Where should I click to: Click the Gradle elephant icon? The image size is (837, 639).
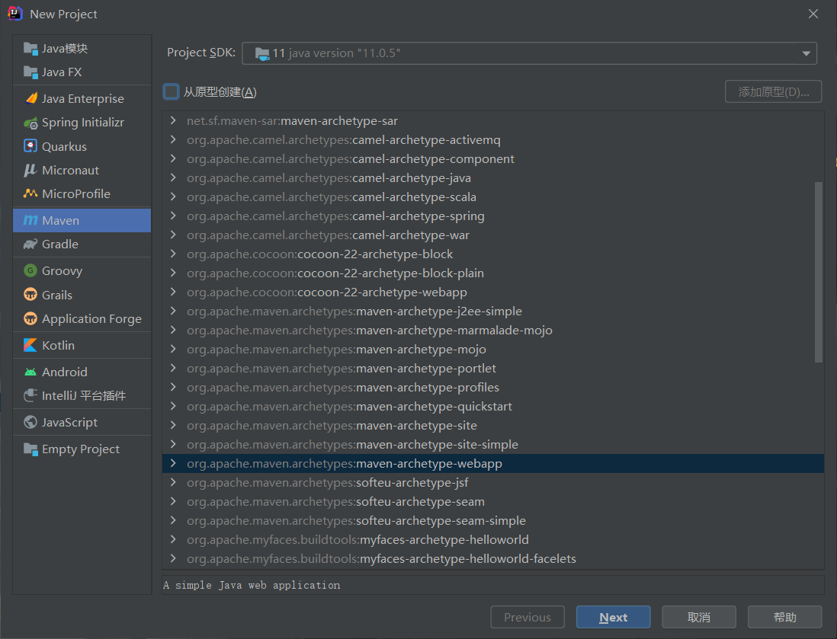coord(30,244)
